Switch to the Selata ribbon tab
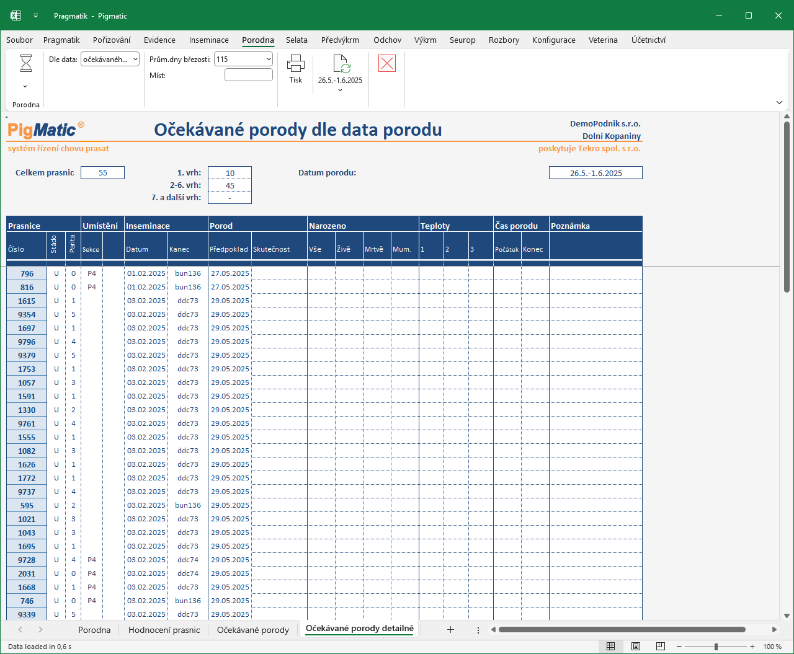Screen dimensions: 794x654 point(297,40)
